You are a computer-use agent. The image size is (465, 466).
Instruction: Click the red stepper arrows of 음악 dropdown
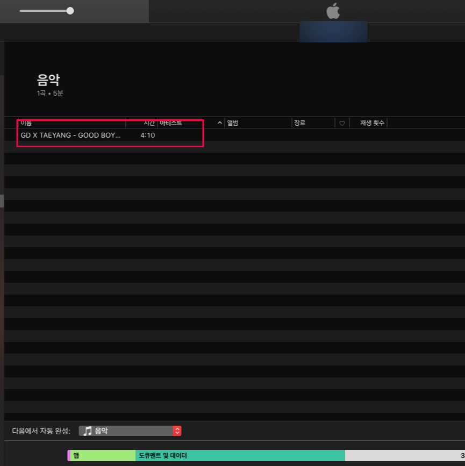pyautogui.click(x=177, y=431)
